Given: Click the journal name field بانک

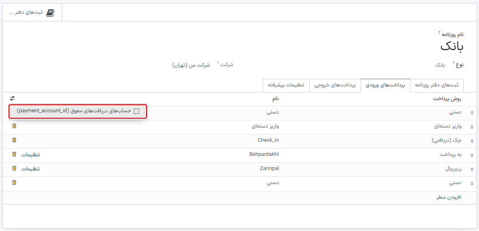Looking at the screenshot, I should coord(452,46).
